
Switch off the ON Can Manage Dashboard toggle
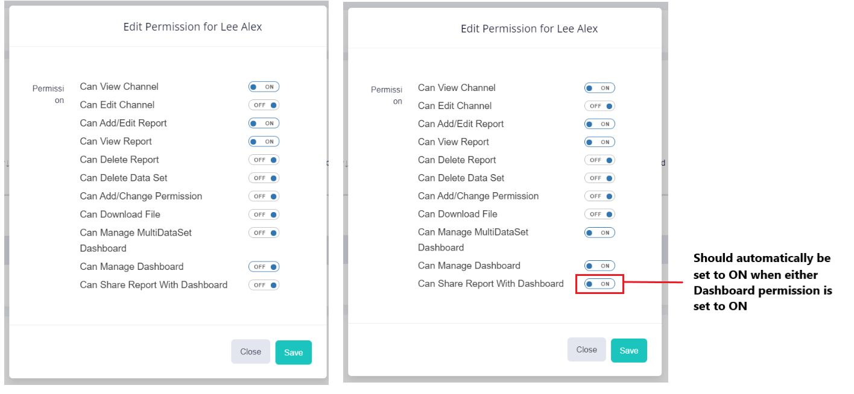coord(599,266)
